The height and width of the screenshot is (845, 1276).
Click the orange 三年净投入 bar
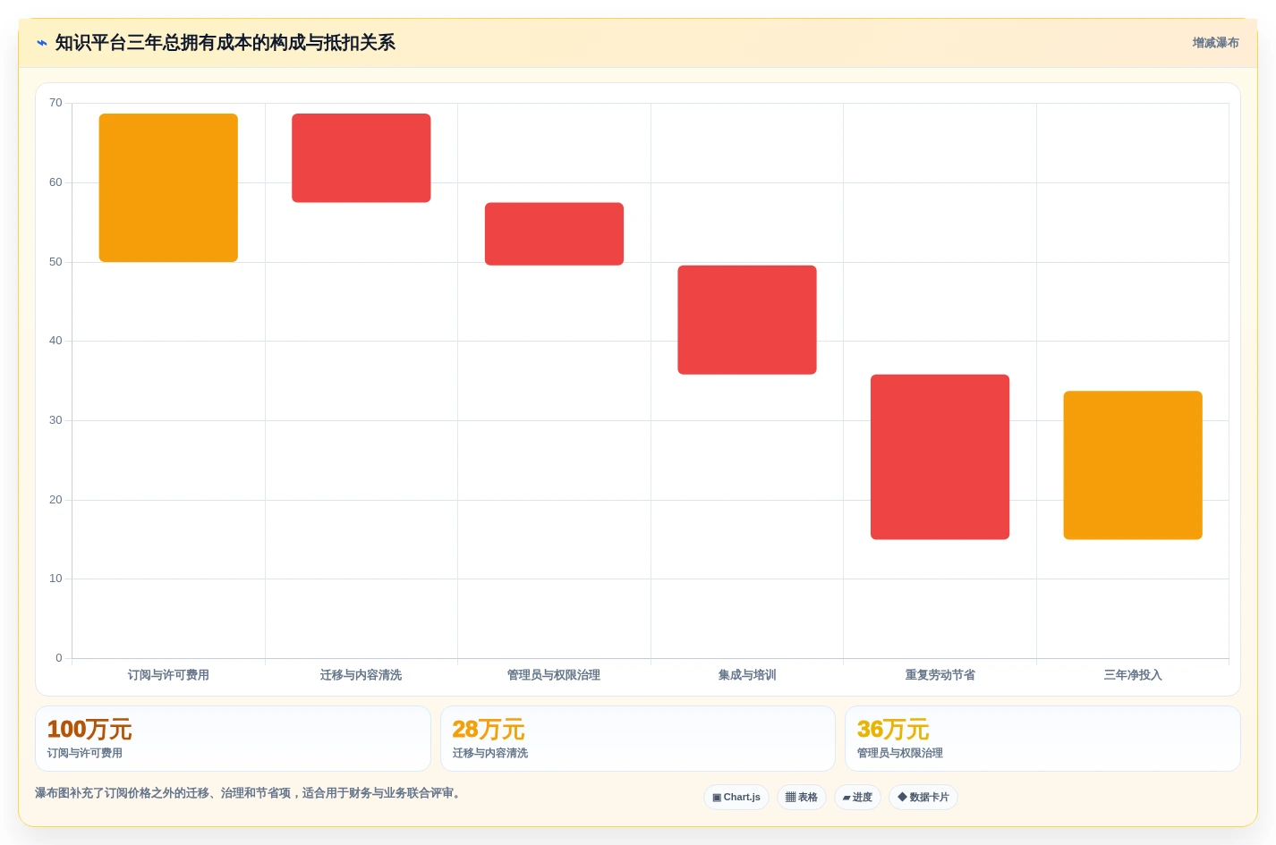[x=1133, y=465]
